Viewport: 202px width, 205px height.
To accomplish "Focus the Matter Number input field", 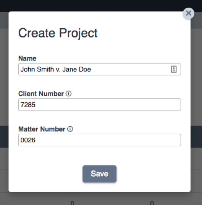I will point(99,140).
